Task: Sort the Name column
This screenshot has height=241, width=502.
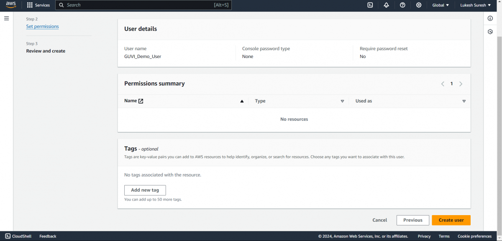Action: [242, 101]
